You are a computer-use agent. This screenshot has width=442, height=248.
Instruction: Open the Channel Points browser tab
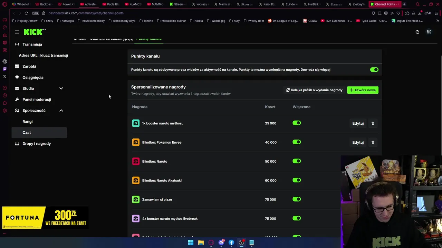pyautogui.click(x=384, y=4)
